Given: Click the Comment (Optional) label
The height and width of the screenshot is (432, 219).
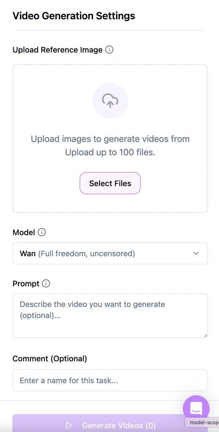Looking at the screenshot, I should [50, 359].
